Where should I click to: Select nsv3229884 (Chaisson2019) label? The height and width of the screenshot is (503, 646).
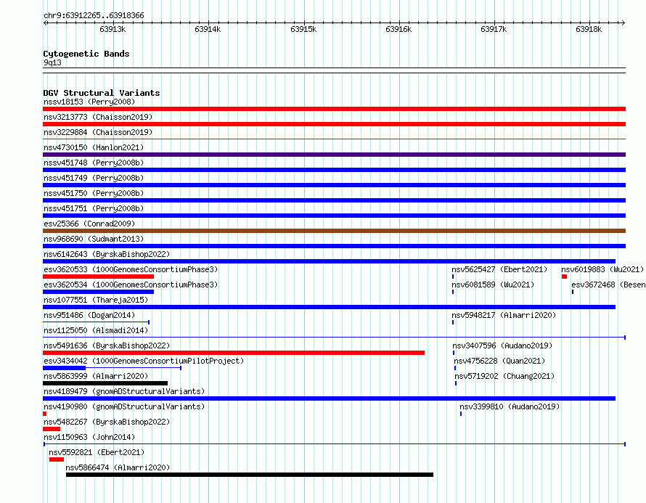[98, 132]
